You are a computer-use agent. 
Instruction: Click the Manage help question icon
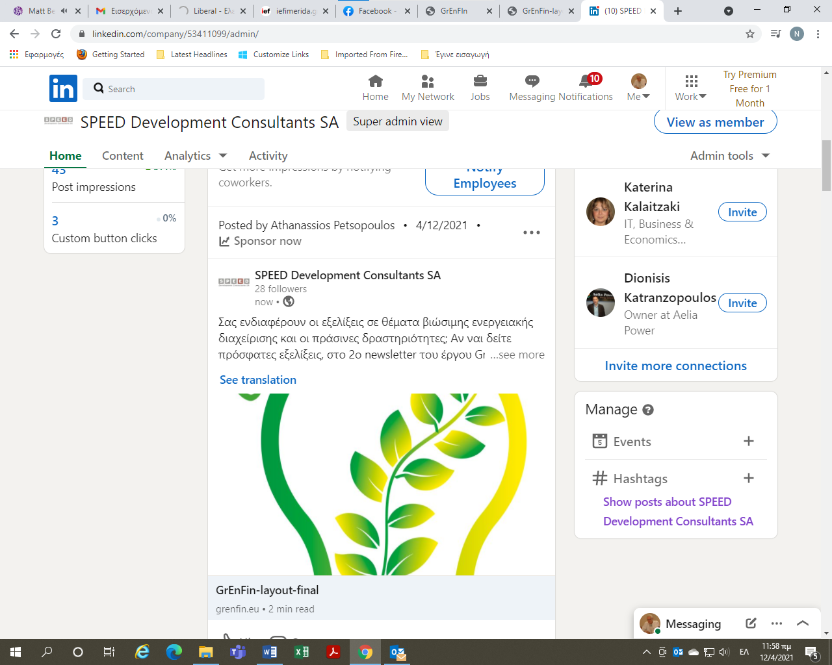(x=648, y=410)
